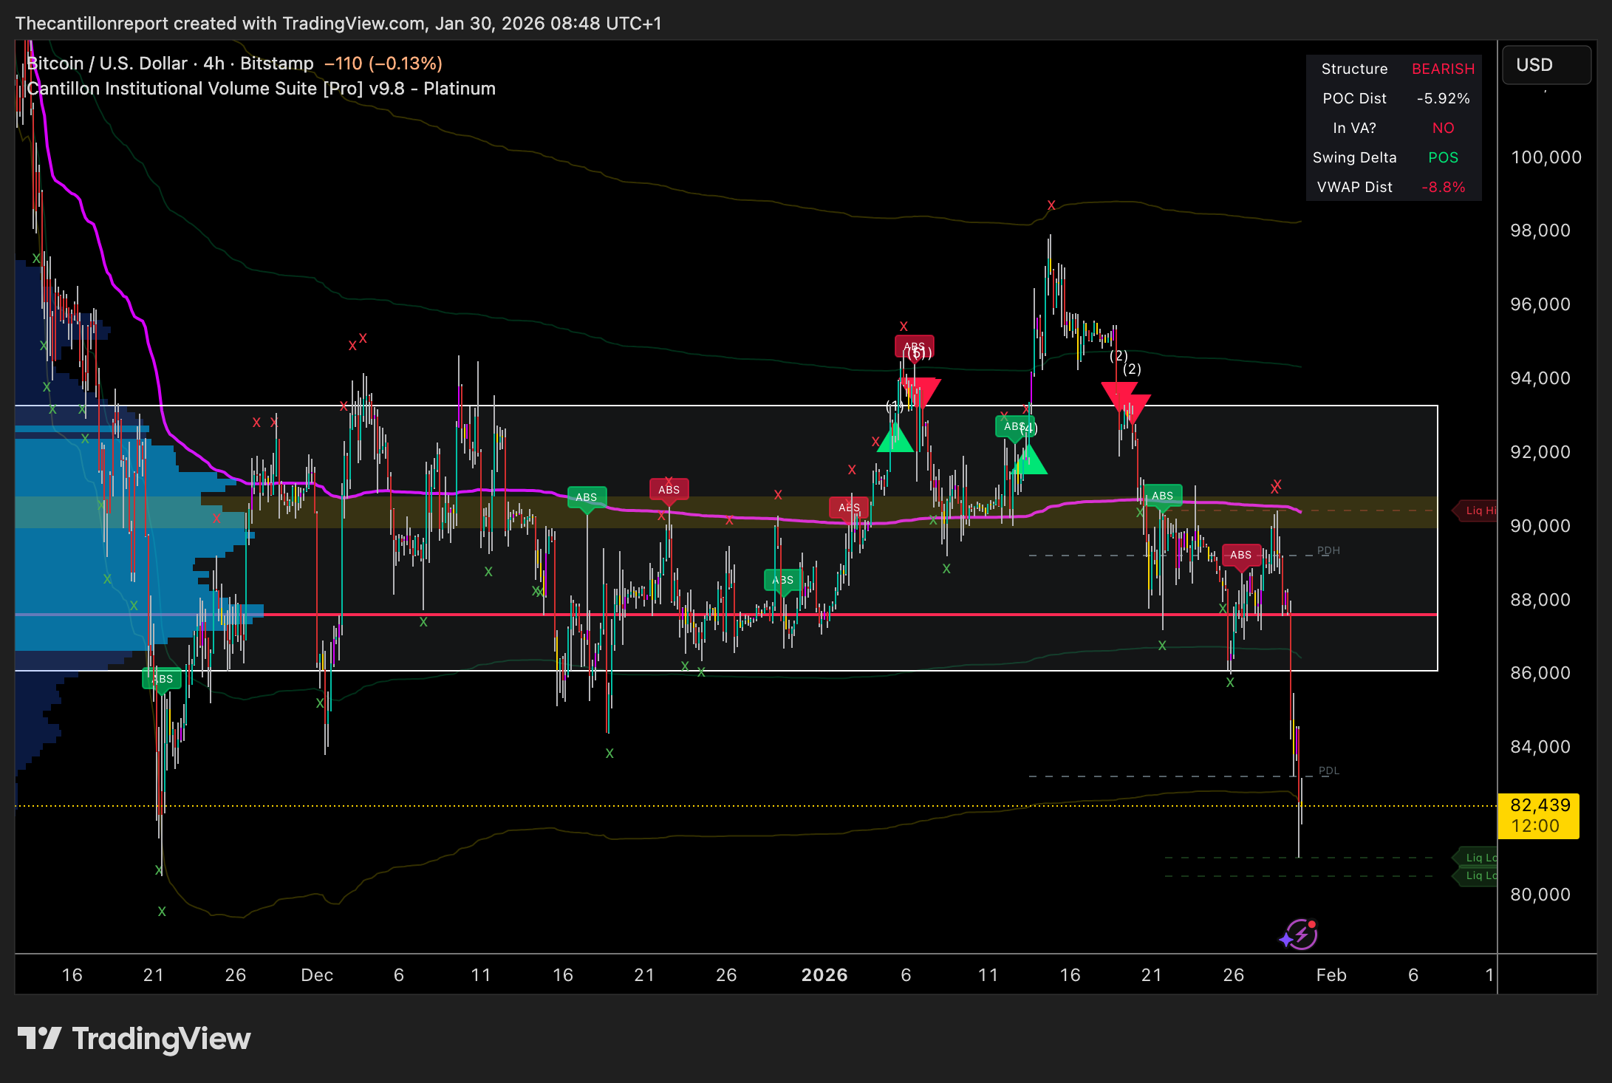1612x1083 pixels.
Task: Click the 2026 label on time axis
Action: click(x=824, y=974)
